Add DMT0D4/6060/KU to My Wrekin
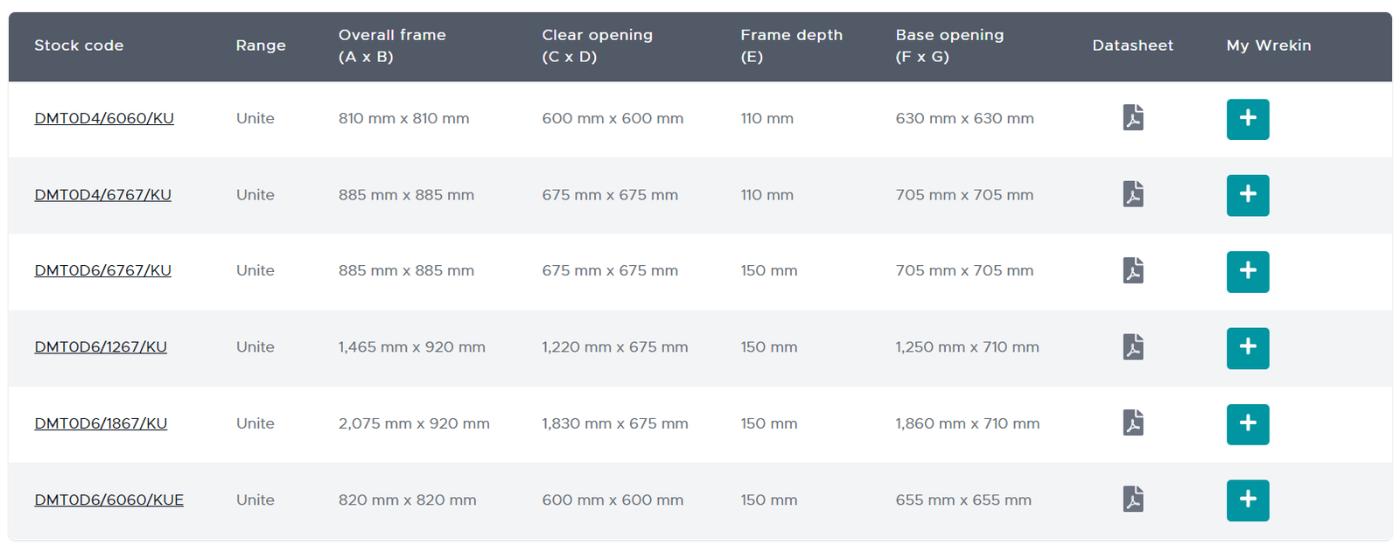This screenshot has height=545, width=1400. [x=1248, y=119]
